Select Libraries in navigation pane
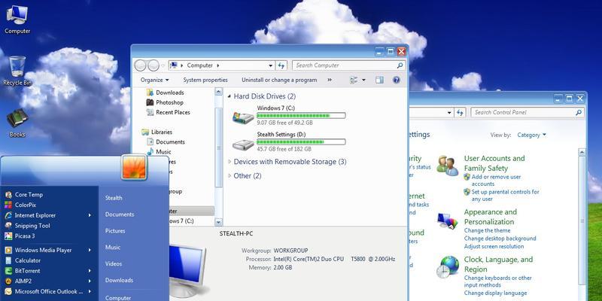The width and height of the screenshot is (602, 301). click(157, 132)
